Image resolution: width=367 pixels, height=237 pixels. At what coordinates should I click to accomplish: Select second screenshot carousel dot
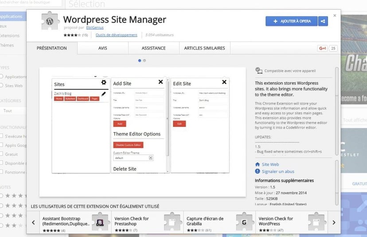(144, 61)
